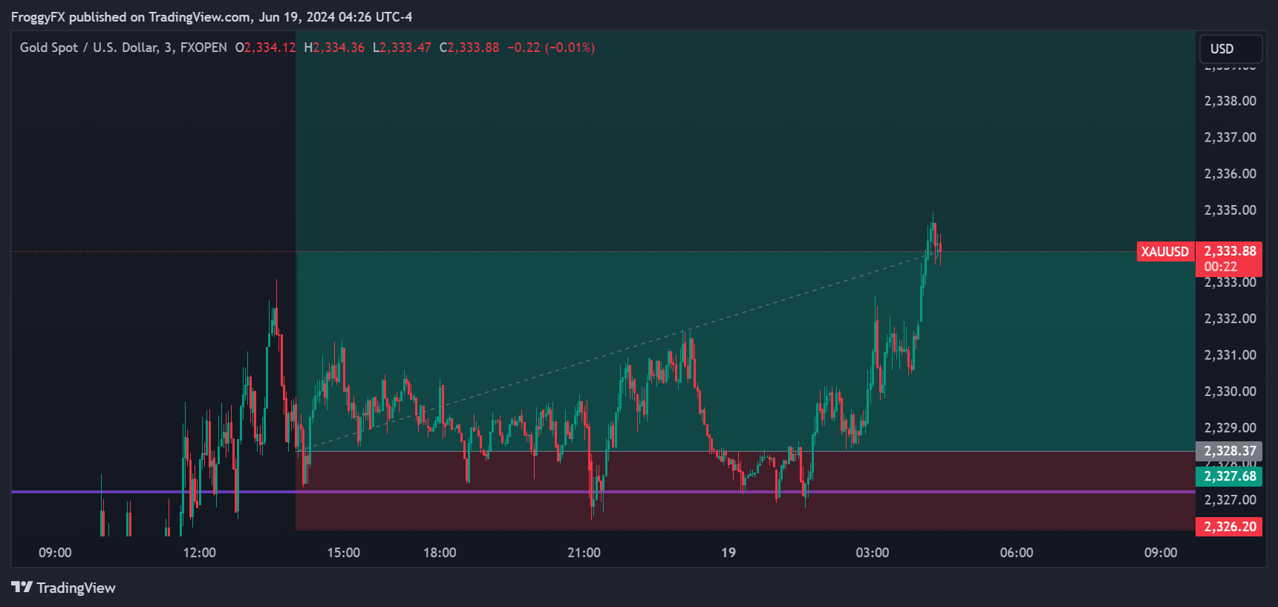Click the 2,332.00 price axis label
The width and height of the screenshot is (1278, 607).
(1230, 319)
